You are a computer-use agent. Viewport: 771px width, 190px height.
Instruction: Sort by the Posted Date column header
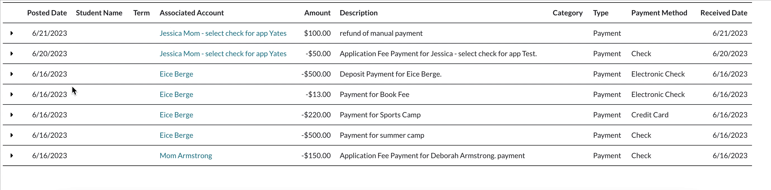[x=47, y=13]
